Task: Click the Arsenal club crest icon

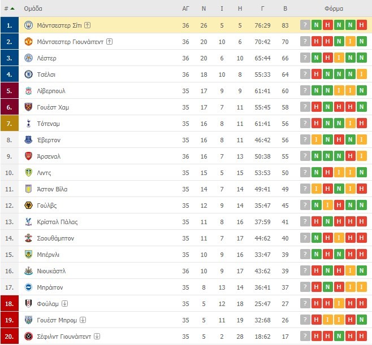Action: pos(29,156)
